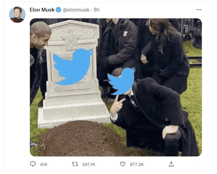The width and height of the screenshot is (217, 174).
Task: Open the three-dot more options menu
Action: 199,9
